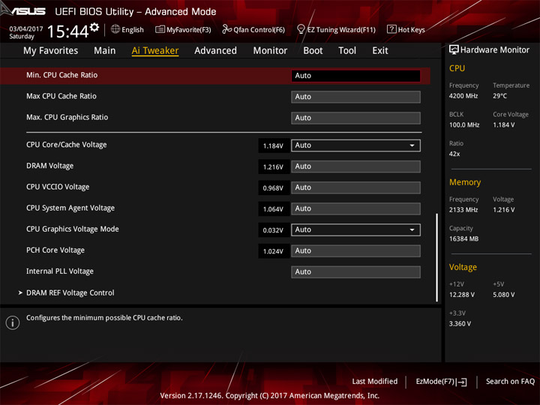Click the 12.288 V reading
Screen dimensions: 540x405
coord(462,295)
